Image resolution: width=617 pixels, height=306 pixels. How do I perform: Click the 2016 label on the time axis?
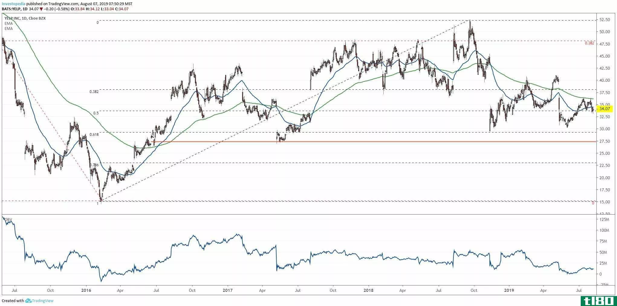(86, 291)
